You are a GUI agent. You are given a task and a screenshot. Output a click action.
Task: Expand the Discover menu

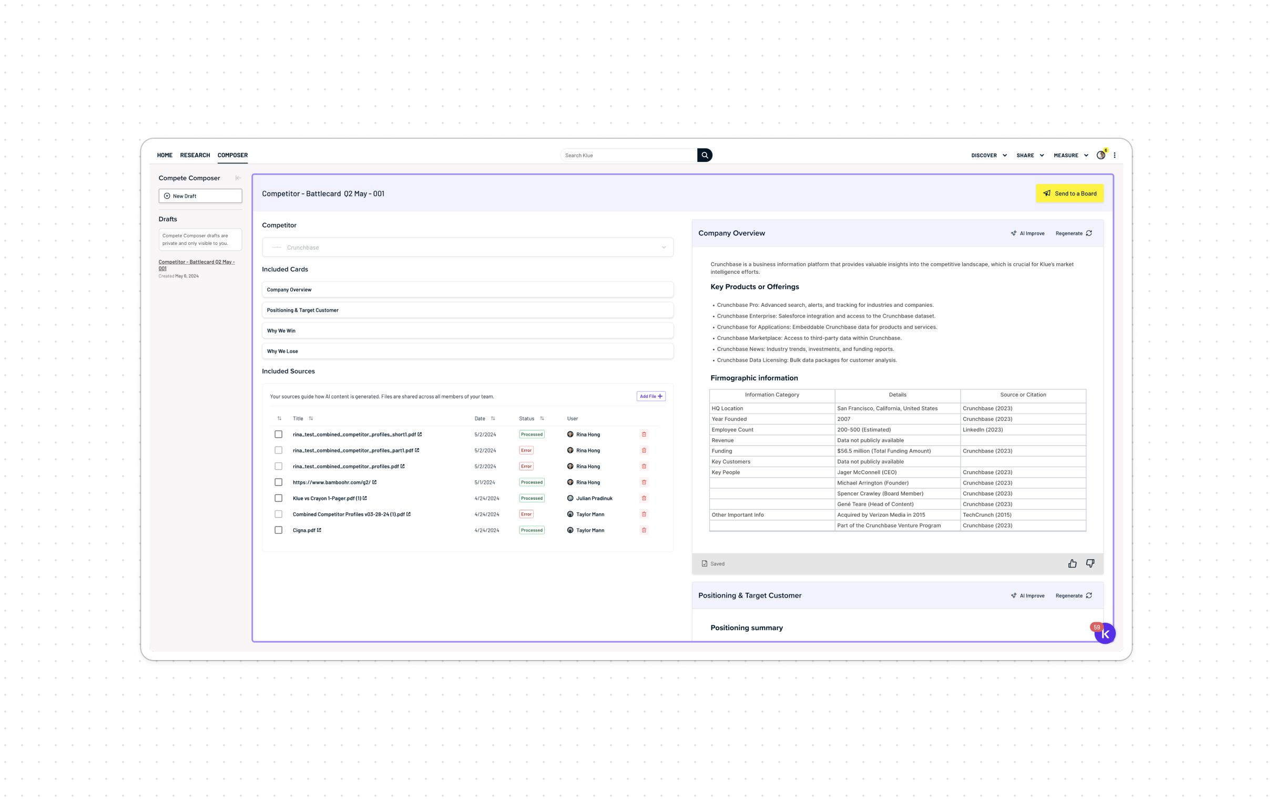[989, 156]
